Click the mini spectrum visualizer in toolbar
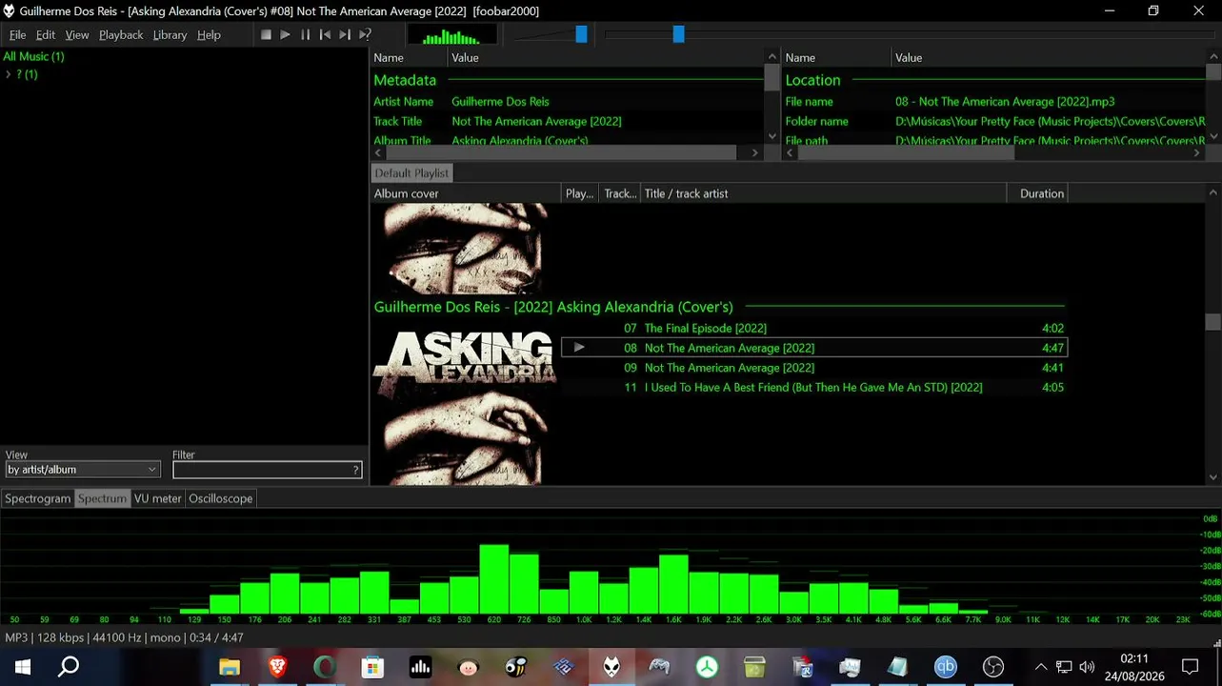The height and width of the screenshot is (686, 1222). point(451,35)
